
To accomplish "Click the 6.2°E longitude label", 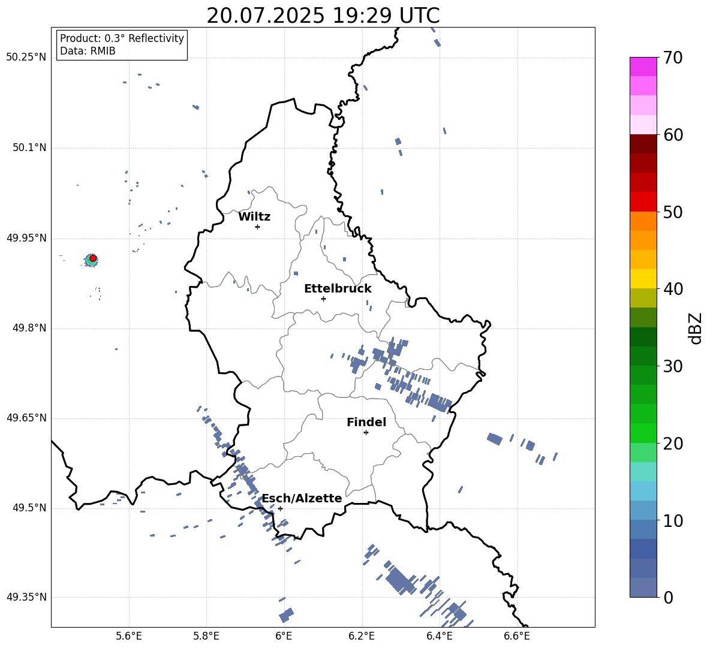I will [362, 636].
